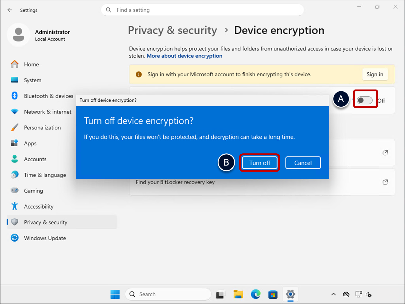Click the Accessibility figure icon
Image resolution: width=405 pixels, height=304 pixels.
[x=15, y=206]
